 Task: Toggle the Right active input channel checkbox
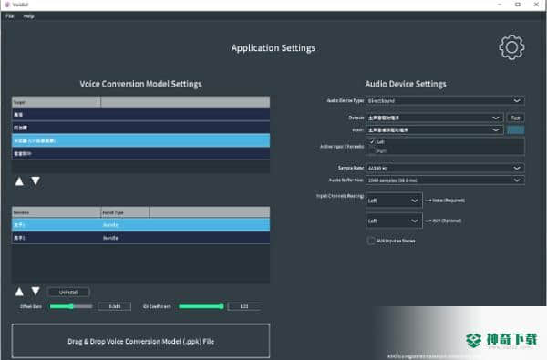coord(372,150)
